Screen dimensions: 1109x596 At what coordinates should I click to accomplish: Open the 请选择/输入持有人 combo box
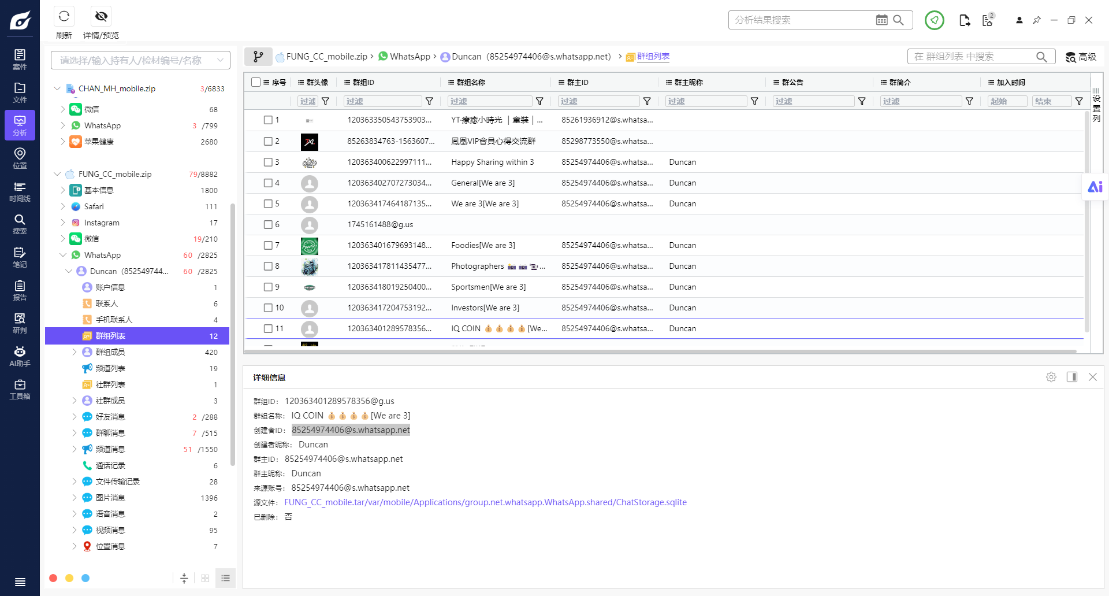tap(140, 60)
